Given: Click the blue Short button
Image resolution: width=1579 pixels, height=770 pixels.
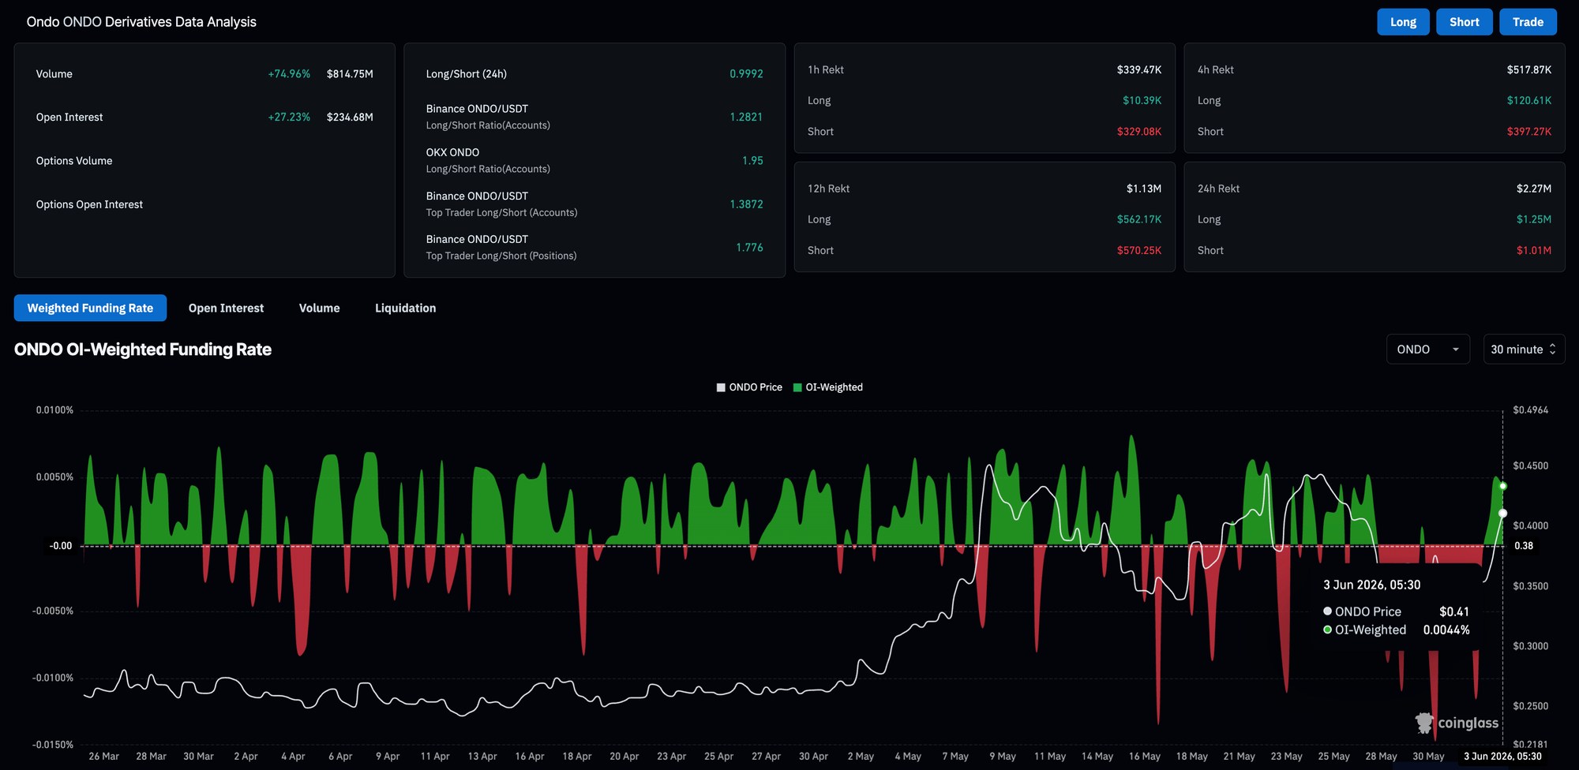Looking at the screenshot, I should click(x=1465, y=22).
